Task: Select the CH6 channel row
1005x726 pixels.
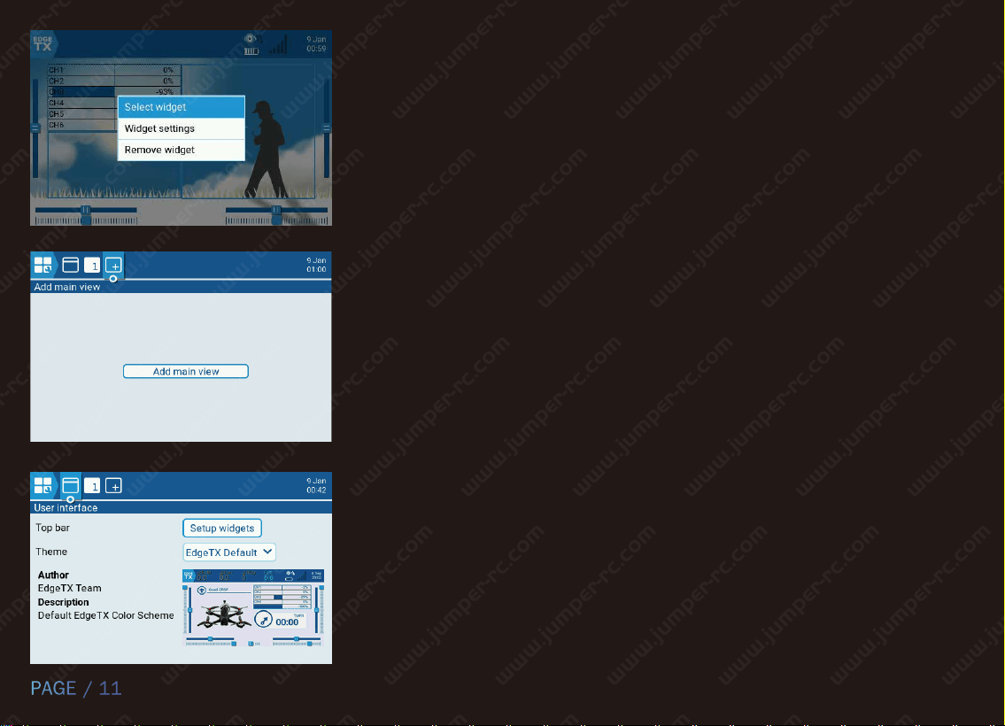Action: [82, 124]
